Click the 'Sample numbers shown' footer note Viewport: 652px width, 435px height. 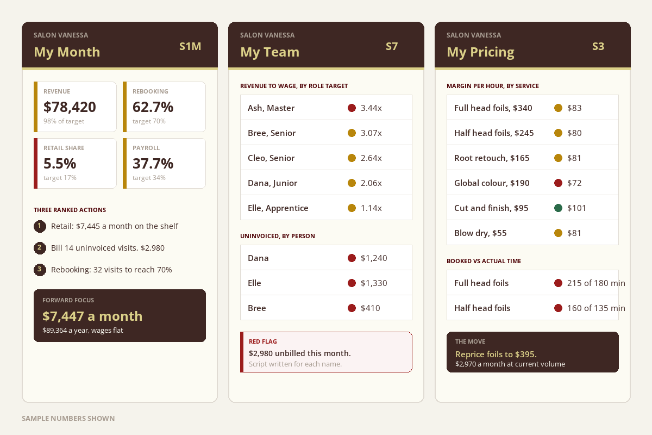[68, 418]
